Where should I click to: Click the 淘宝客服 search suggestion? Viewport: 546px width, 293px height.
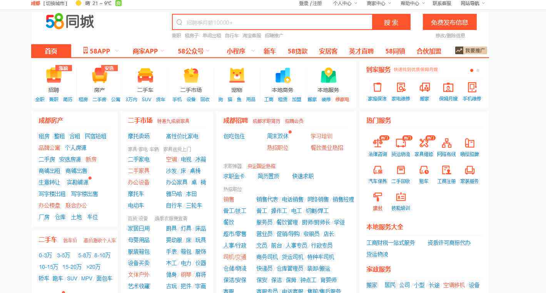[x=252, y=35]
